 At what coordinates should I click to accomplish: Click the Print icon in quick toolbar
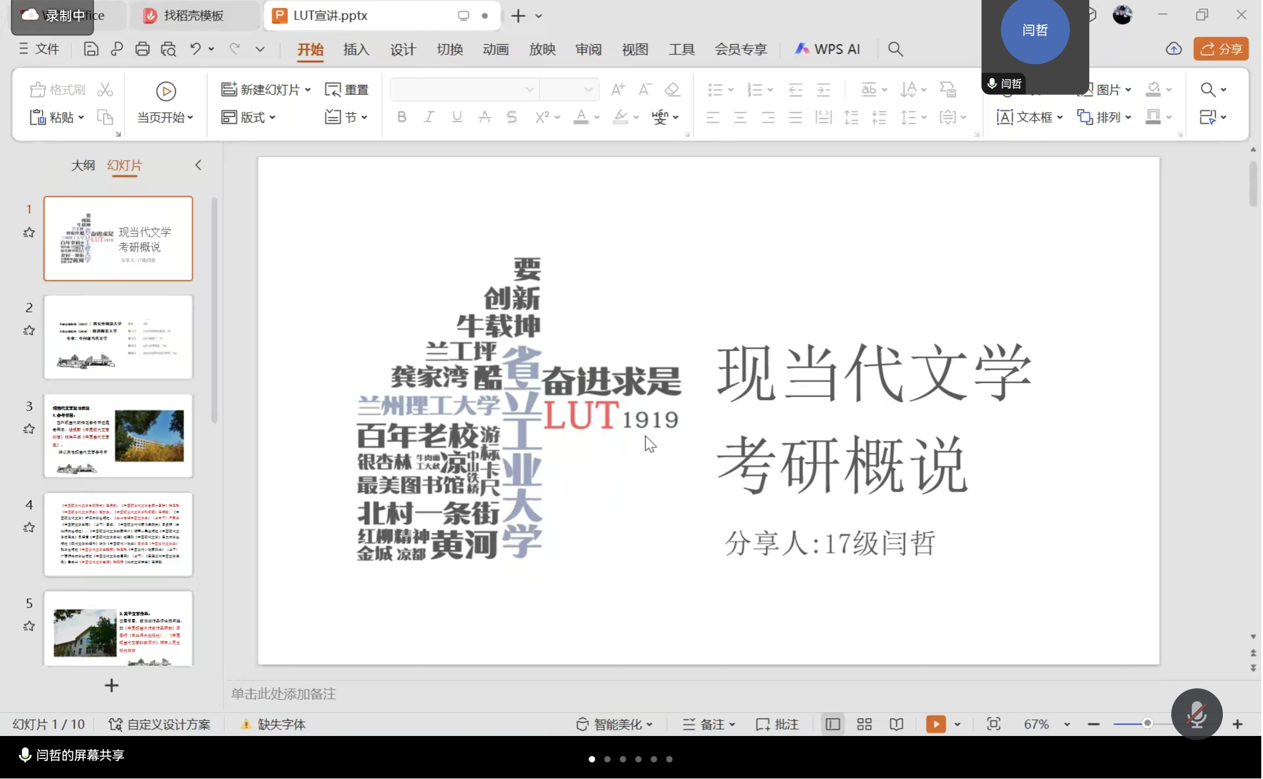click(x=142, y=49)
